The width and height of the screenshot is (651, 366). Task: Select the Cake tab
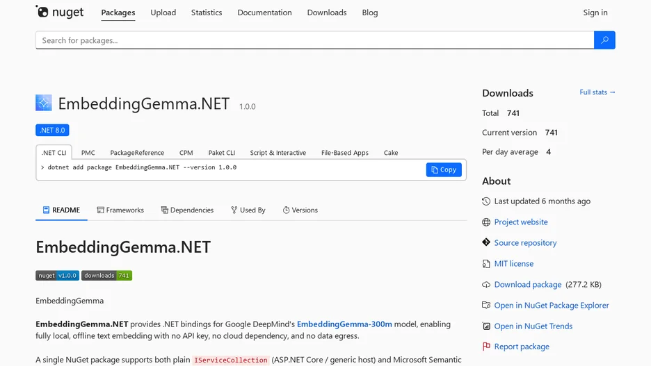click(391, 153)
